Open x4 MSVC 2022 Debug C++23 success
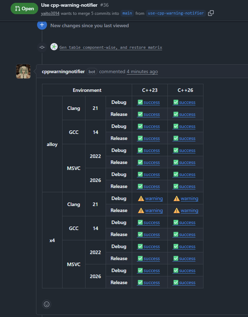 [x=149, y=246]
